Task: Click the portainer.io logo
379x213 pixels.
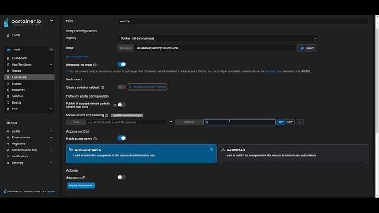Action: 23,22
